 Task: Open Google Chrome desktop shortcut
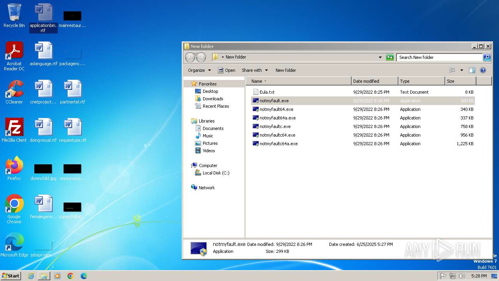click(x=14, y=209)
